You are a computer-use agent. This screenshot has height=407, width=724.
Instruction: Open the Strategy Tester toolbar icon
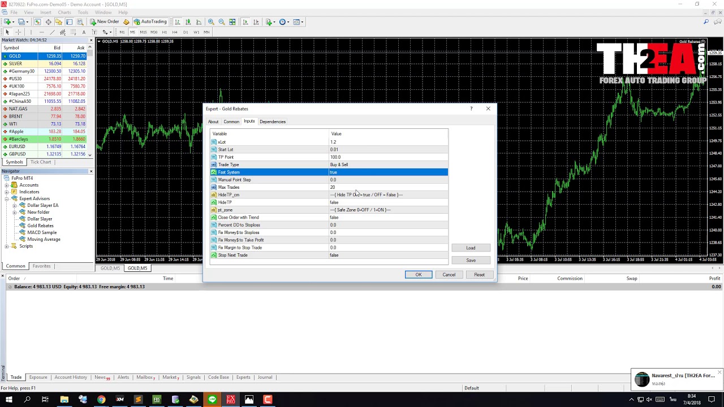click(80, 22)
